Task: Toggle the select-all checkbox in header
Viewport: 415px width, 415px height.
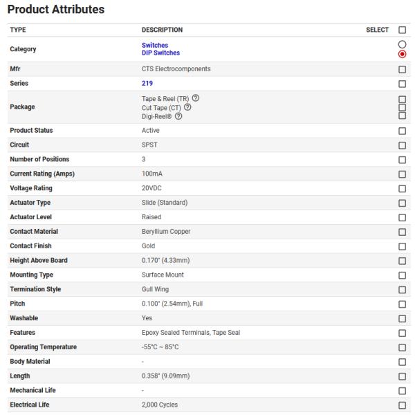Action: [402, 30]
